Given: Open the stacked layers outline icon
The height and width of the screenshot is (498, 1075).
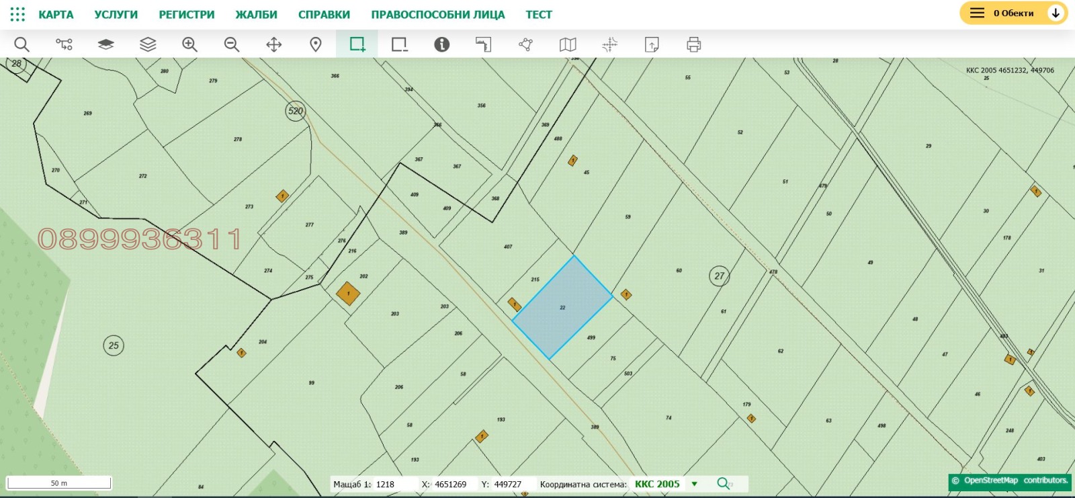Looking at the screenshot, I should point(148,44).
